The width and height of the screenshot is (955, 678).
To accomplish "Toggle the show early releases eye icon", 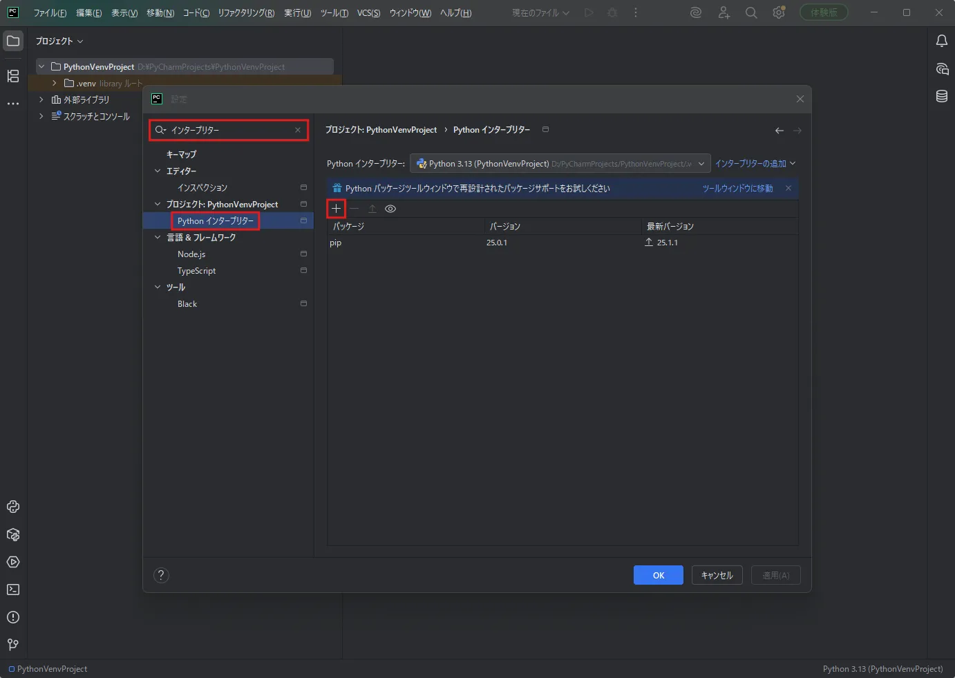I will pos(390,209).
